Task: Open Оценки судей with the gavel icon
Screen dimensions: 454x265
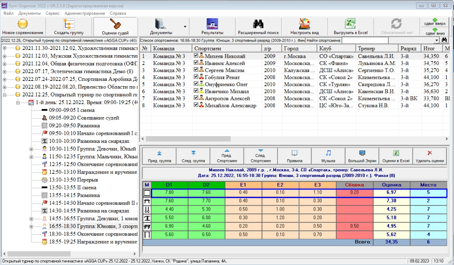Action: pos(115,24)
